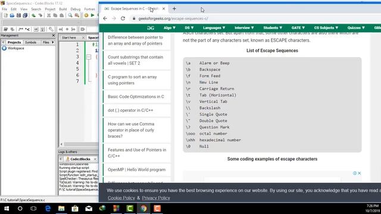
Task: Select Workspace node in Projects tree
Action: point(13,48)
